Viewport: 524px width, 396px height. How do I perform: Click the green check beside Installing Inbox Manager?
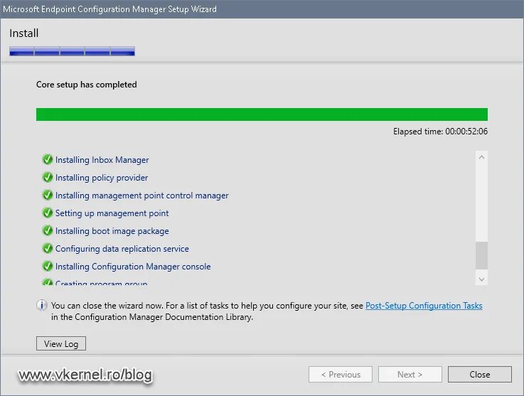click(x=48, y=159)
